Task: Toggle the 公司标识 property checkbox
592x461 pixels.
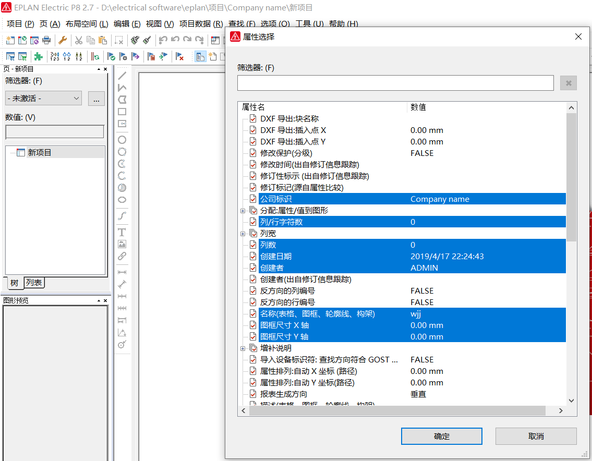Action: coord(253,199)
